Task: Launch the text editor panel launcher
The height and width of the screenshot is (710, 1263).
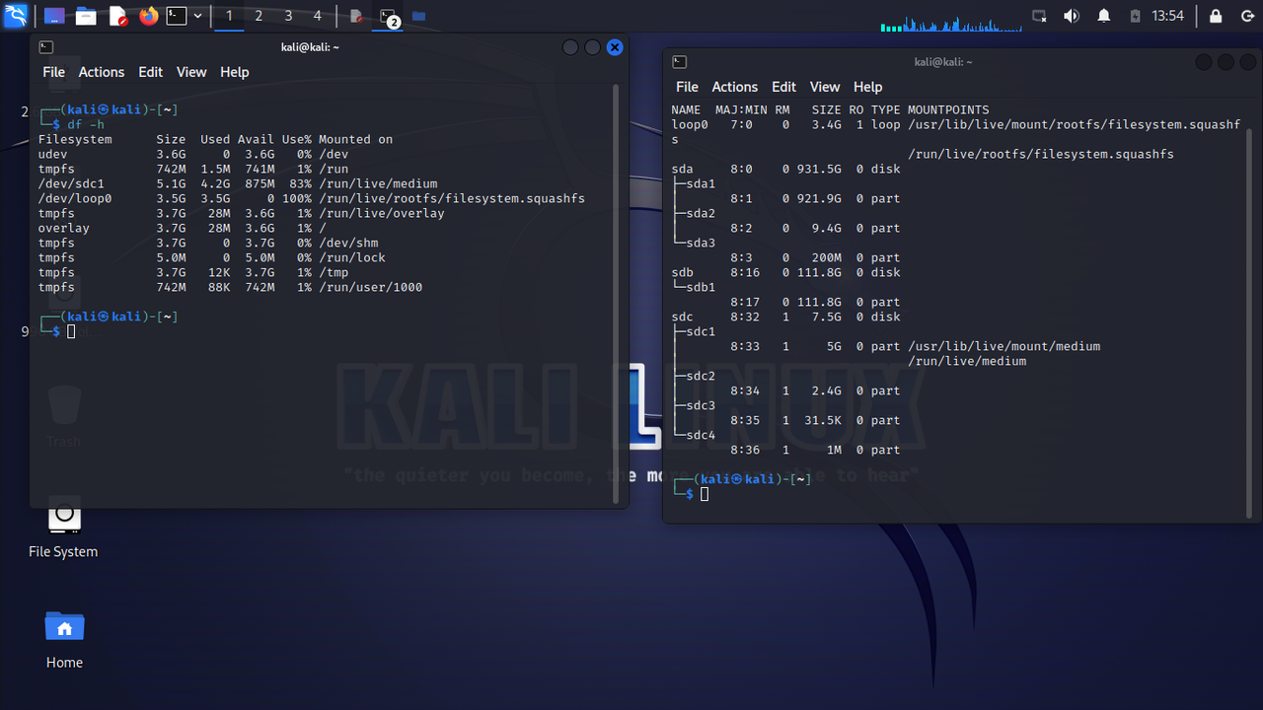Action: pyautogui.click(x=118, y=16)
